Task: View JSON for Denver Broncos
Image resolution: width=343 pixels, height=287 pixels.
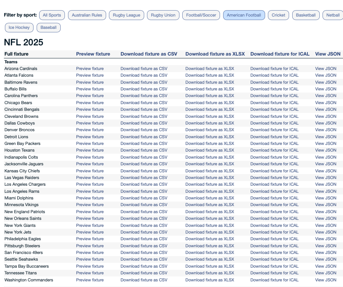Action: [x=326, y=130]
